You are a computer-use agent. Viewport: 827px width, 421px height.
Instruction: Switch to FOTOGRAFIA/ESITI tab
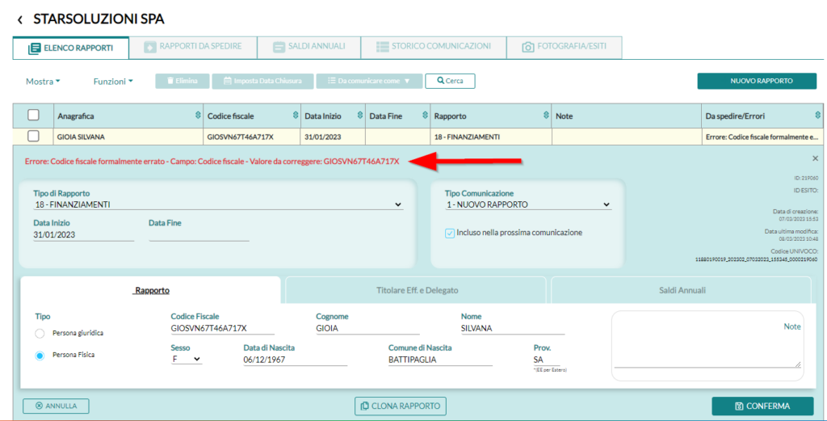point(565,46)
